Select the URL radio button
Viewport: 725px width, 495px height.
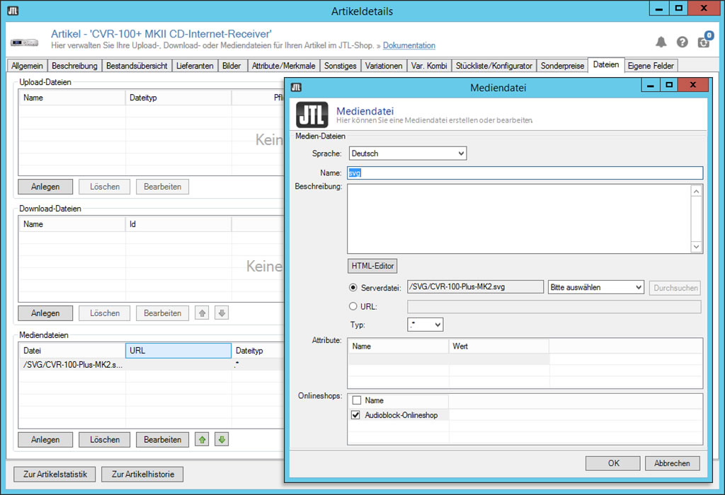[354, 307]
